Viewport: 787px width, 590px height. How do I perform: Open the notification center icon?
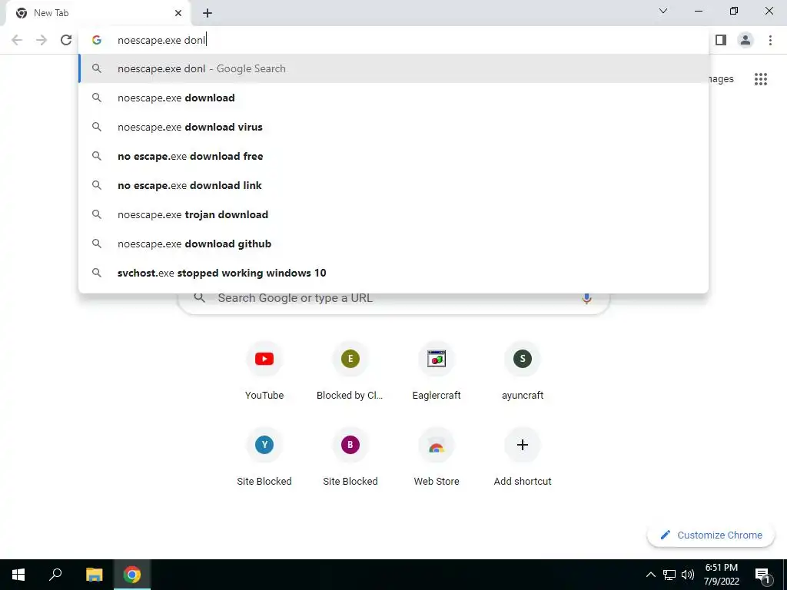pos(763,575)
